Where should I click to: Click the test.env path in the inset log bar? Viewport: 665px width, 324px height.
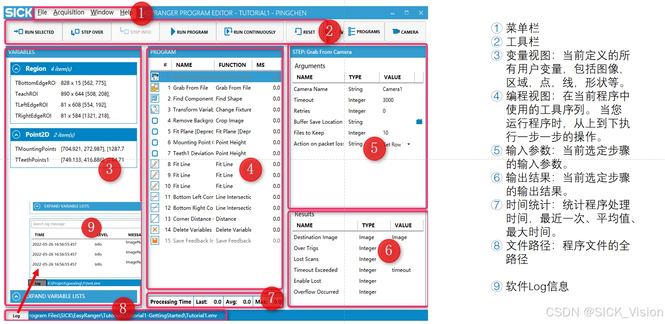coord(74,283)
